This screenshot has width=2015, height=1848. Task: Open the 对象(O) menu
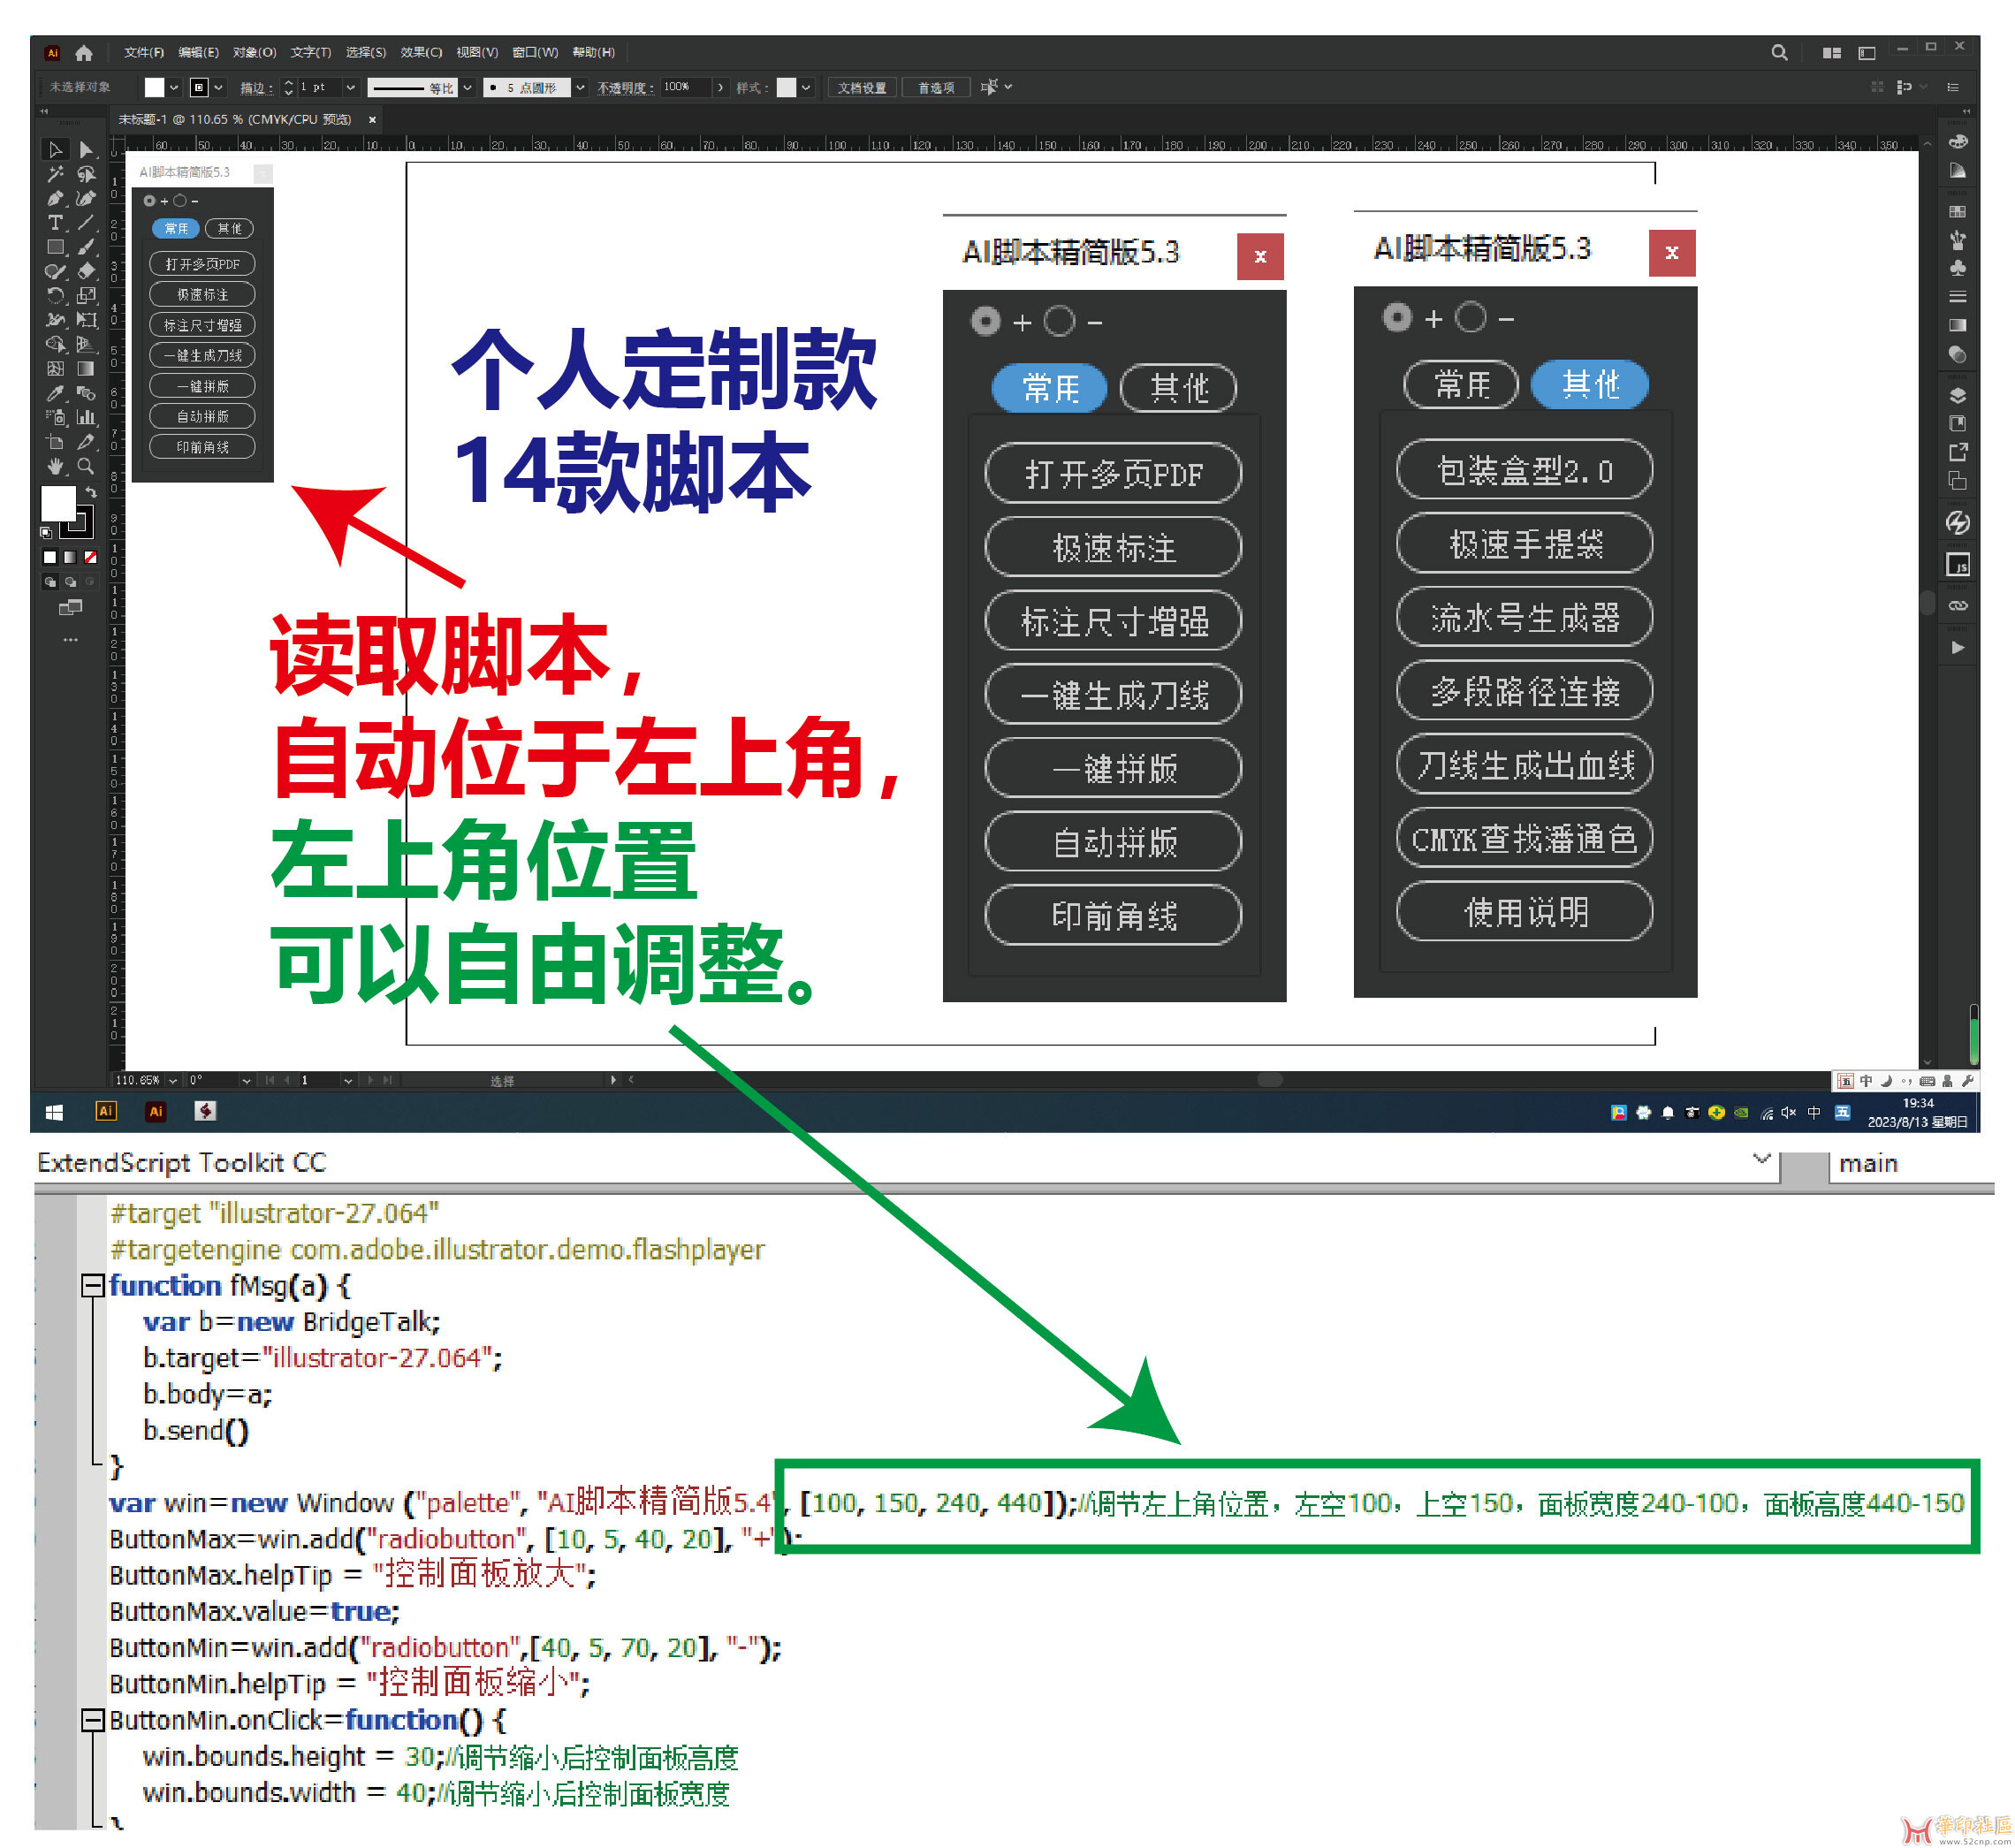click(254, 53)
